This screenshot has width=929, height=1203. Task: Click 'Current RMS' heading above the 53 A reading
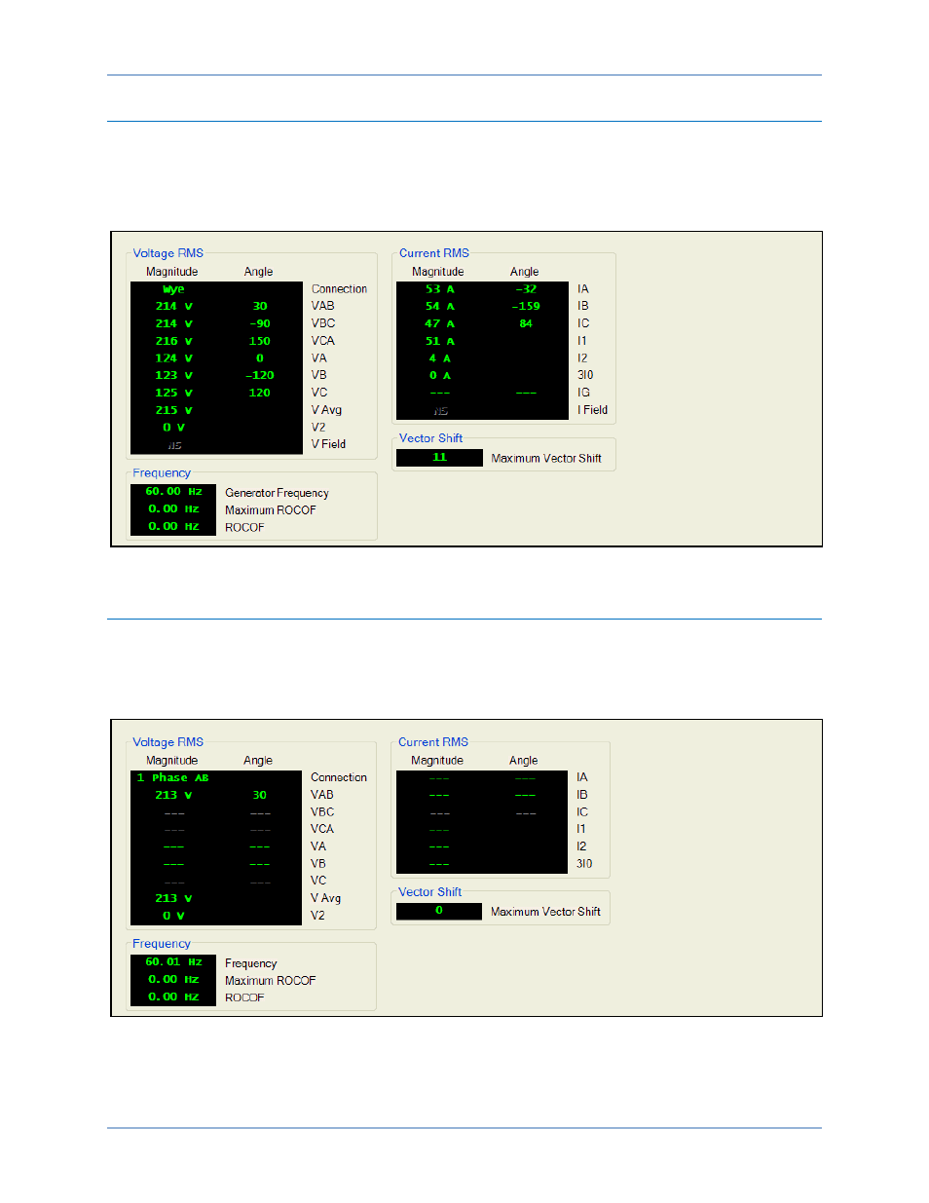(x=434, y=253)
